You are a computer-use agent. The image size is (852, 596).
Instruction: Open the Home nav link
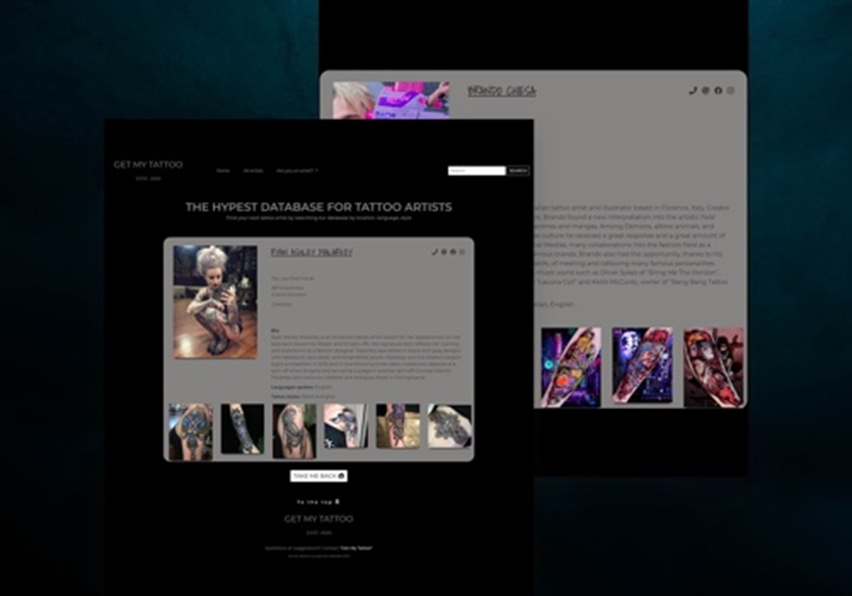click(x=223, y=171)
